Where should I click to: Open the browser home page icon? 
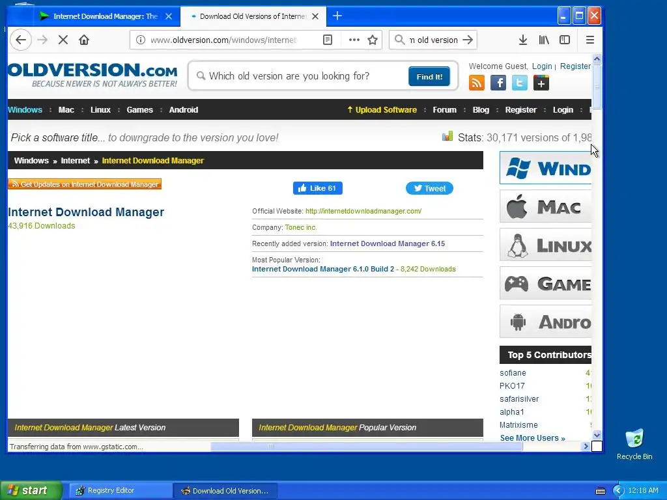click(x=84, y=40)
